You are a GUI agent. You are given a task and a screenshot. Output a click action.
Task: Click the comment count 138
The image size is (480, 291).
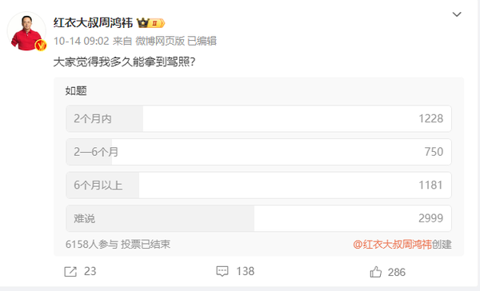click(246, 272)
